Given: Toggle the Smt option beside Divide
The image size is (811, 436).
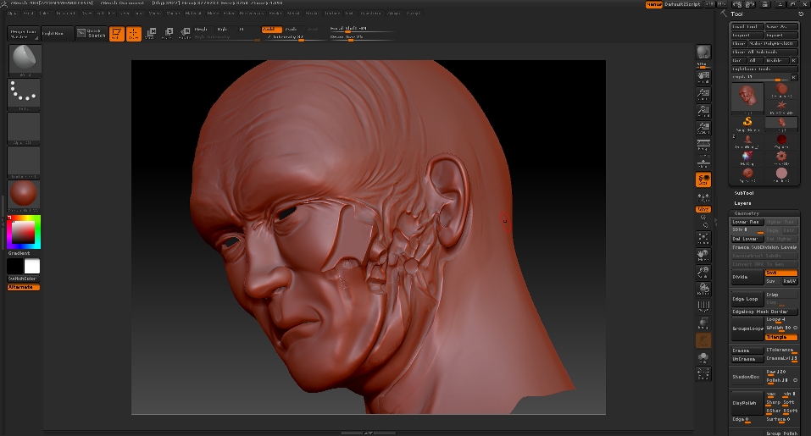Looking at the screenshot, I should pos(780,273).
